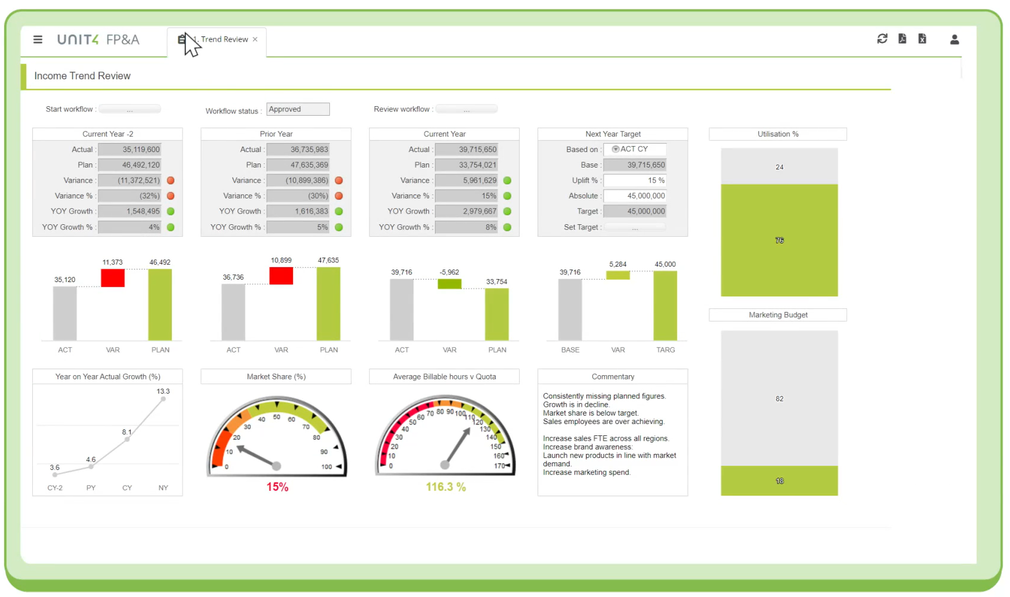Click the Start workflow button

coord(129,109)
